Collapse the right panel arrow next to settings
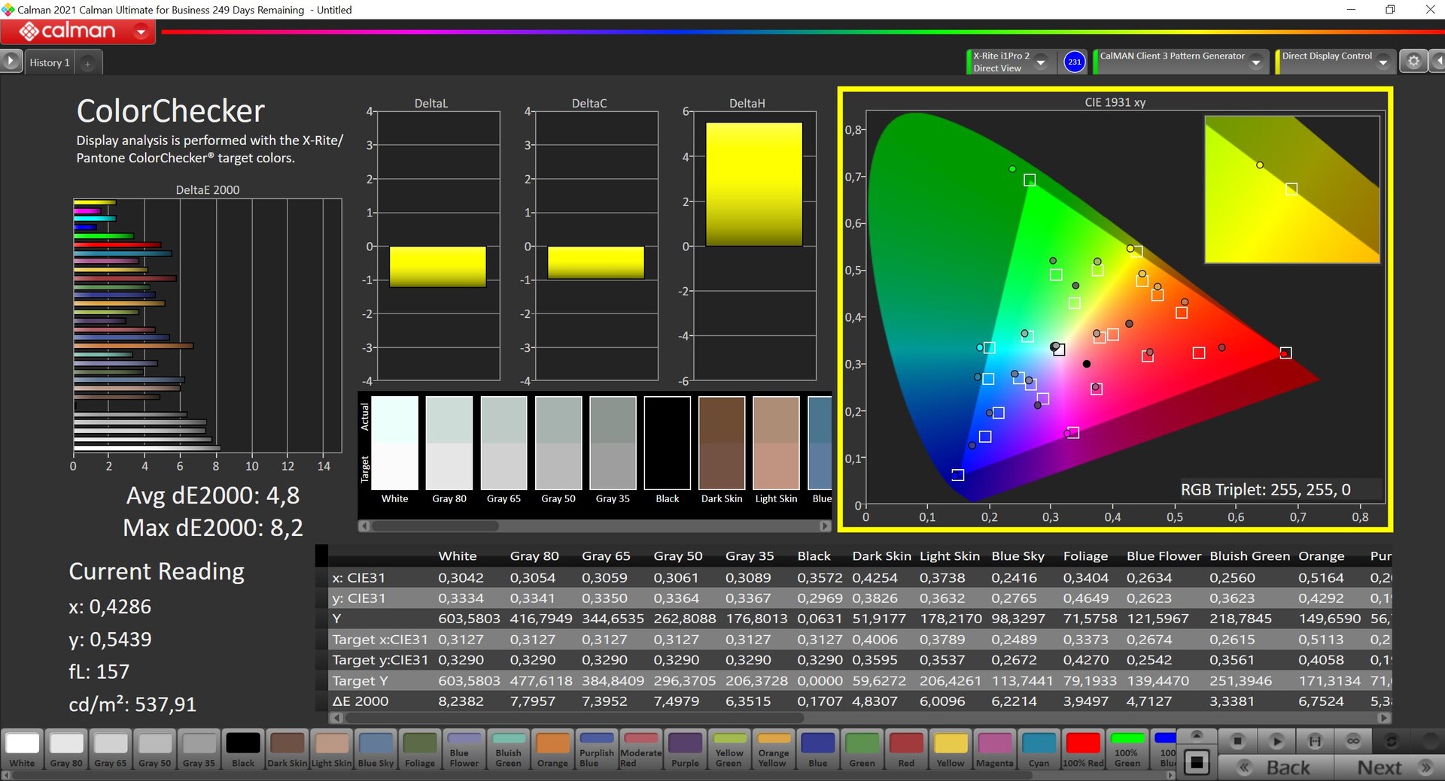The width and height of the screenshot is (1445, 781). (x=1437, y=62)
